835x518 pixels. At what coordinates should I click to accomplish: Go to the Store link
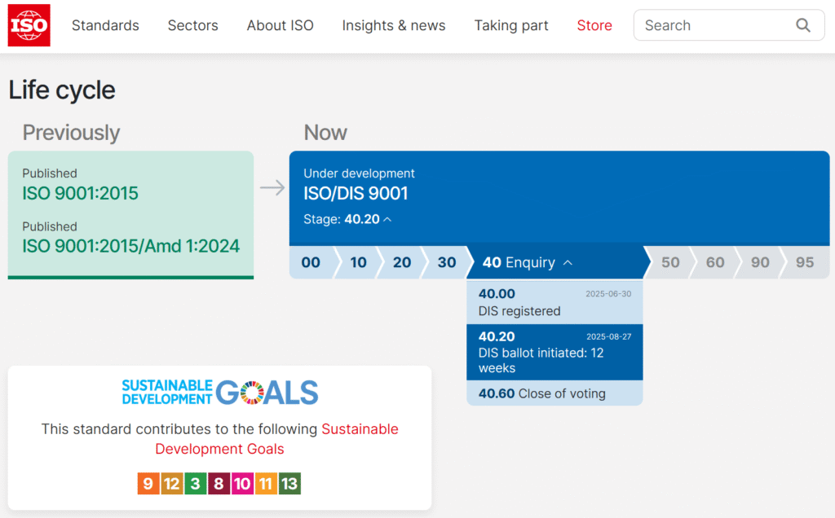[594, 25]
